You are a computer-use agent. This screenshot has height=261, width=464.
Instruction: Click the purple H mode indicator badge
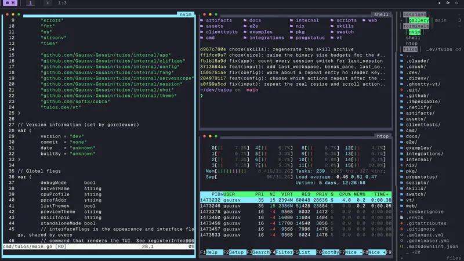click(10, 3)
